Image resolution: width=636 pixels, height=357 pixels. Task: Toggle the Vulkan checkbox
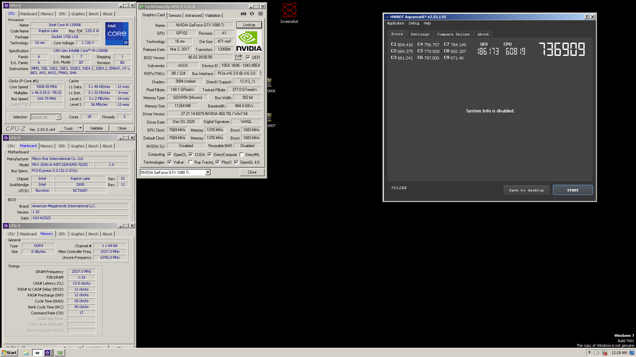(170, 162)
